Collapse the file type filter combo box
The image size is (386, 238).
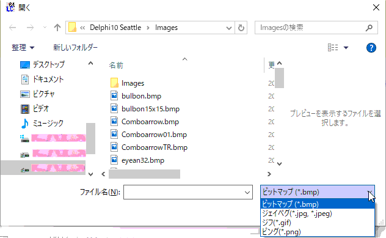318,192
